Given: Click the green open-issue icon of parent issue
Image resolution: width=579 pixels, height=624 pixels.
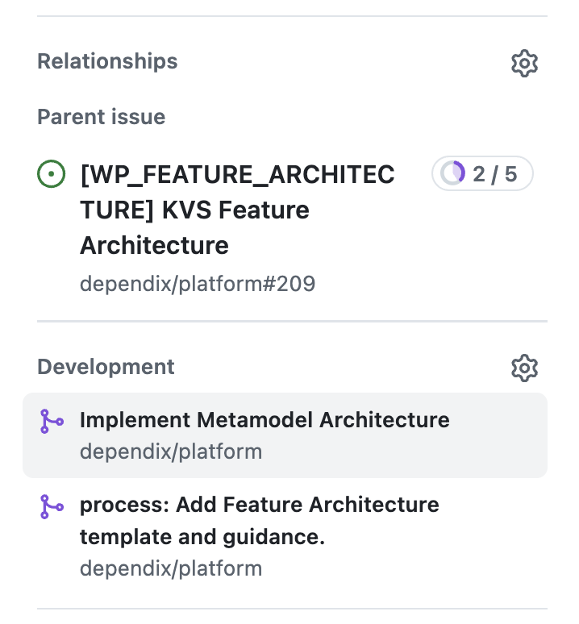Looking at the screenshot, I should 51,174.
